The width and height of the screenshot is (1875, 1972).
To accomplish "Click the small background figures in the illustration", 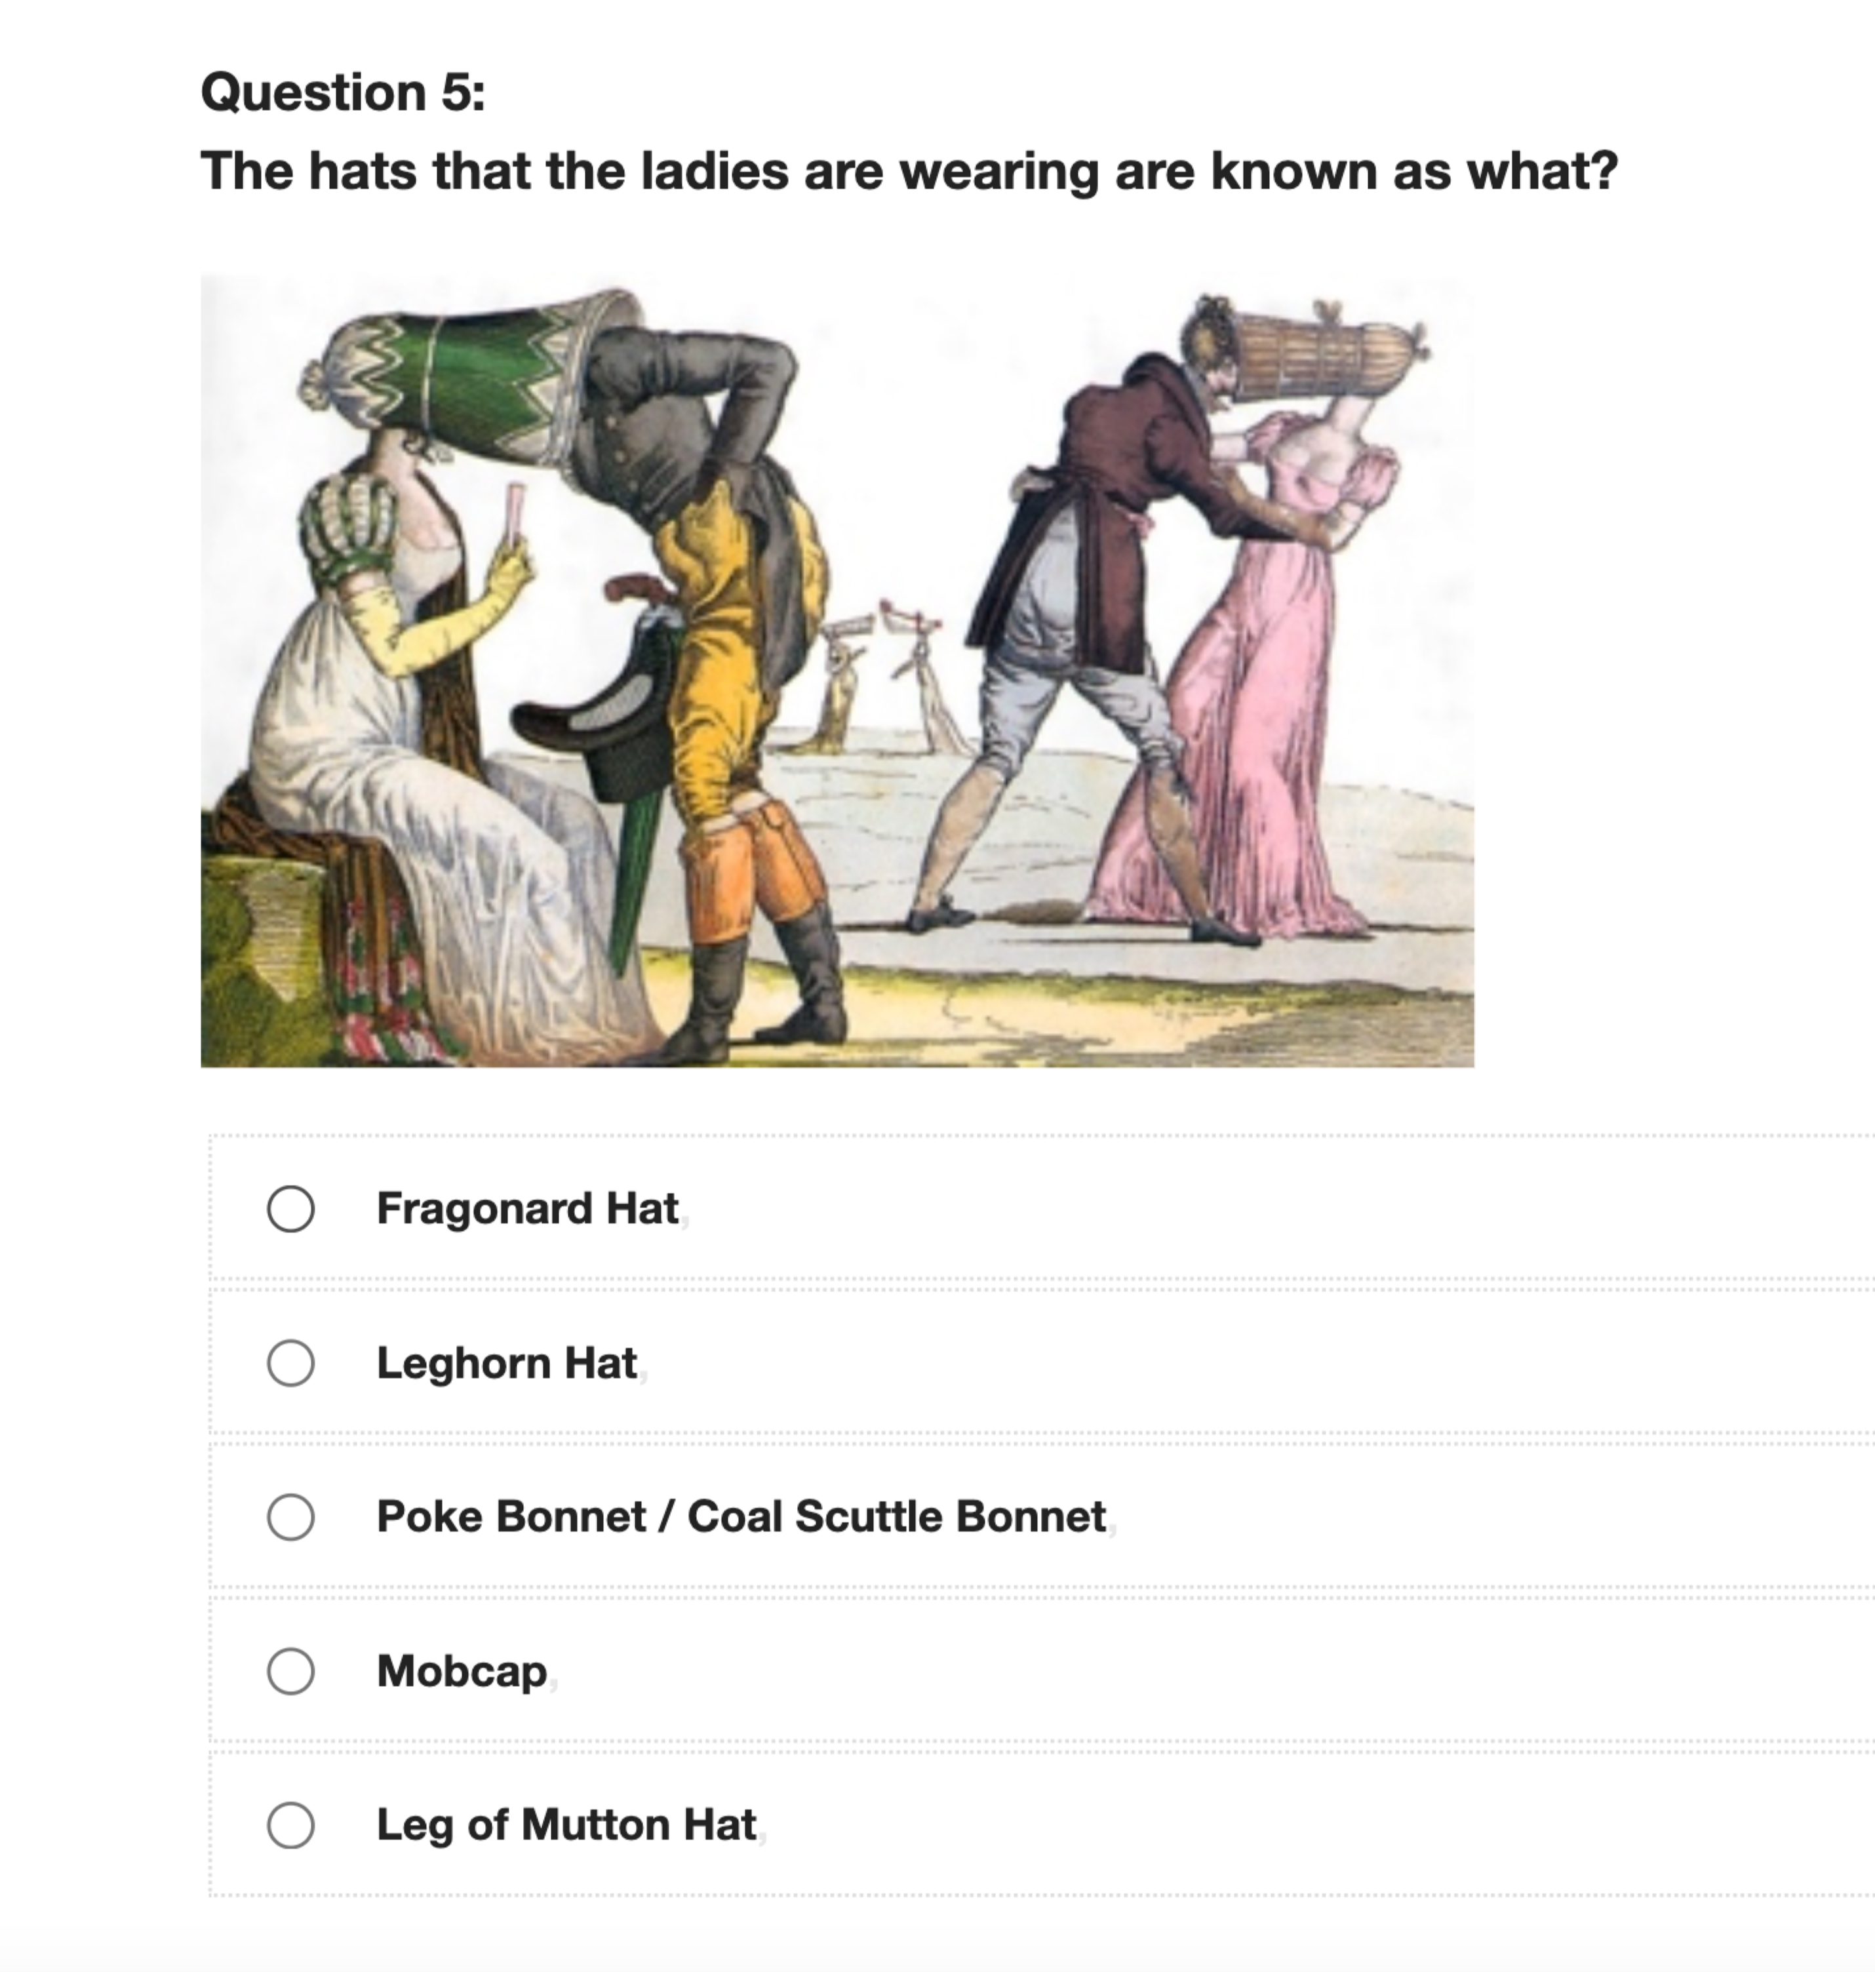I will pyautogui.click(x=890, y=680).
